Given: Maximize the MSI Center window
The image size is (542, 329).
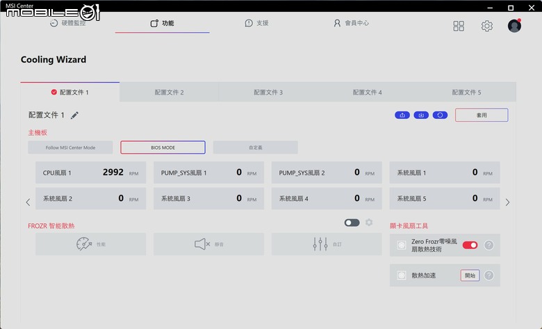Looking at the screenshot, I should point(511,8).
